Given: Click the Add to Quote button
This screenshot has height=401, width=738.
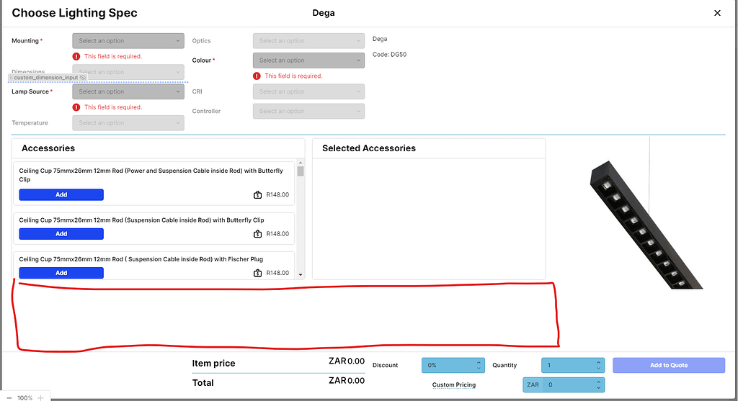Looking at the screenshot, I should tap(668, 365).
